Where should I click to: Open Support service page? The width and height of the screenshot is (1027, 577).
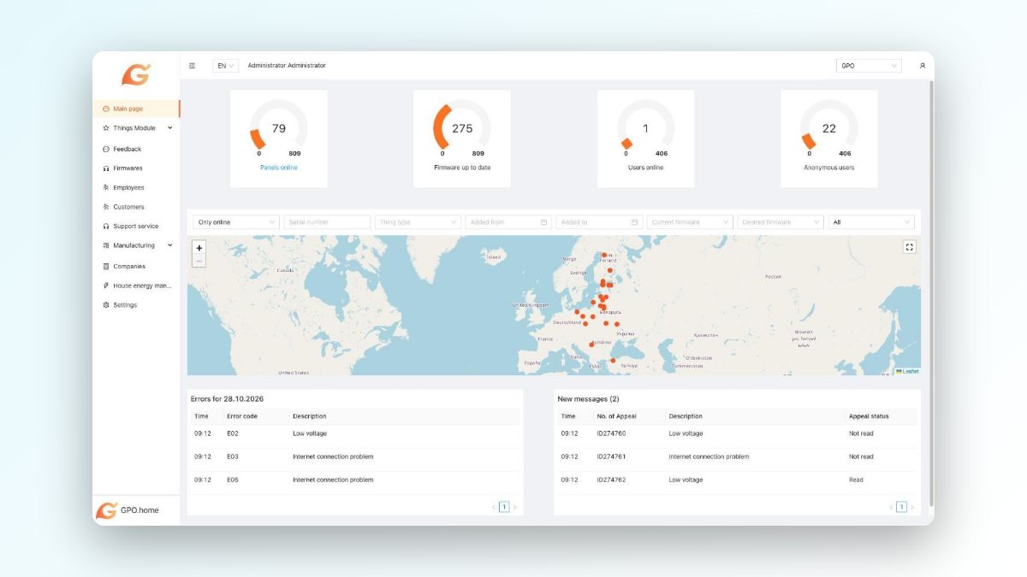[x=137, y=227]
